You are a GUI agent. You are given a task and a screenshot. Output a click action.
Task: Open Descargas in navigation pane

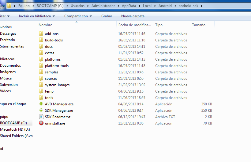(x=8, y=33)
